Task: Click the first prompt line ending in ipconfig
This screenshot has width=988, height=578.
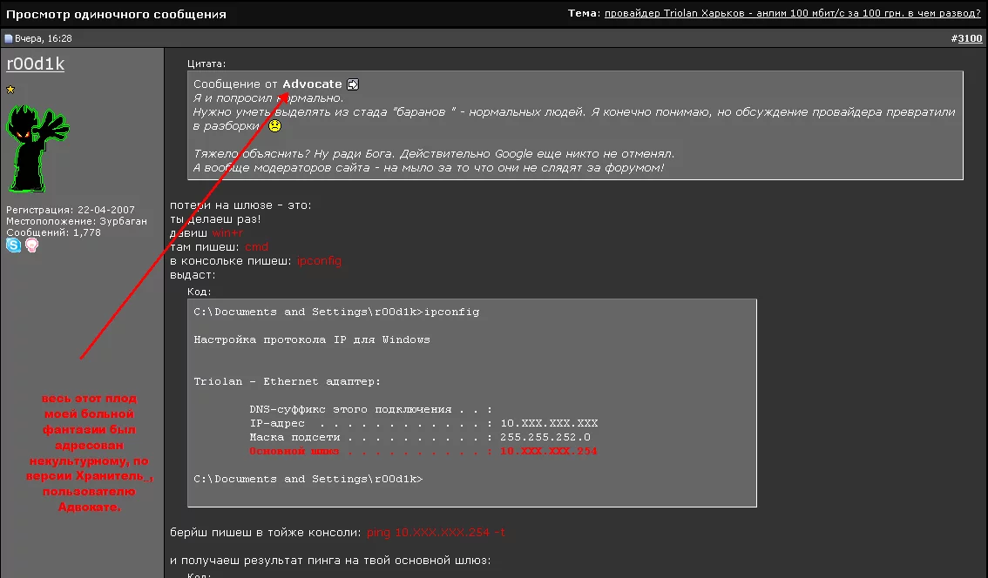Action: coord(336,313)
